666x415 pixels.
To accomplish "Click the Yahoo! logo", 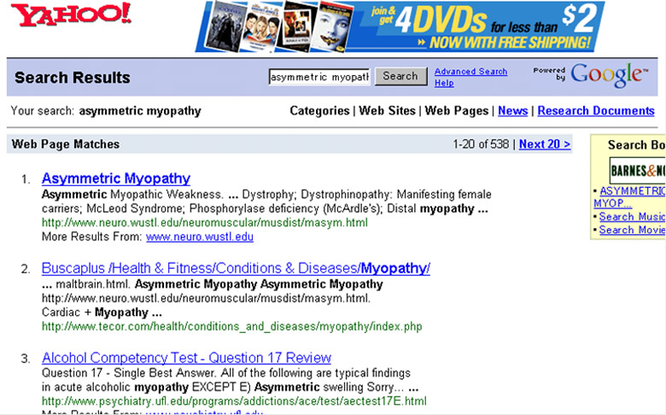I will click(x=71, y=15).
